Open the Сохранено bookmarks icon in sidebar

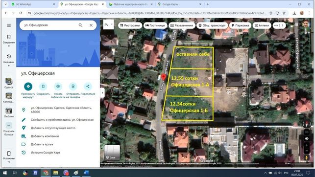pos(9,37)
